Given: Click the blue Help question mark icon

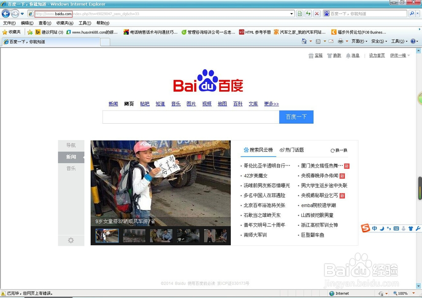Looking at the screenshot, I should pos(413,41).
